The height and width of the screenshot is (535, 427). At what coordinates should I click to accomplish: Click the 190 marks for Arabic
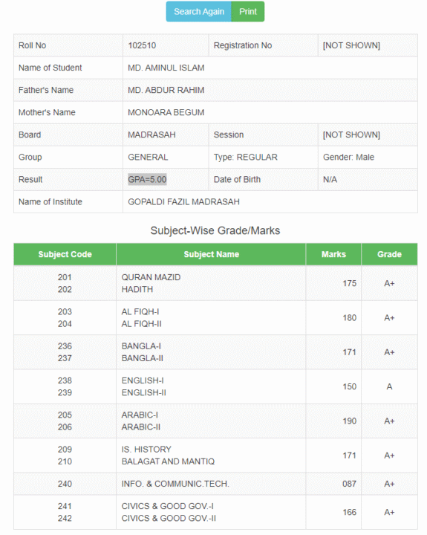tap(350, 421)
